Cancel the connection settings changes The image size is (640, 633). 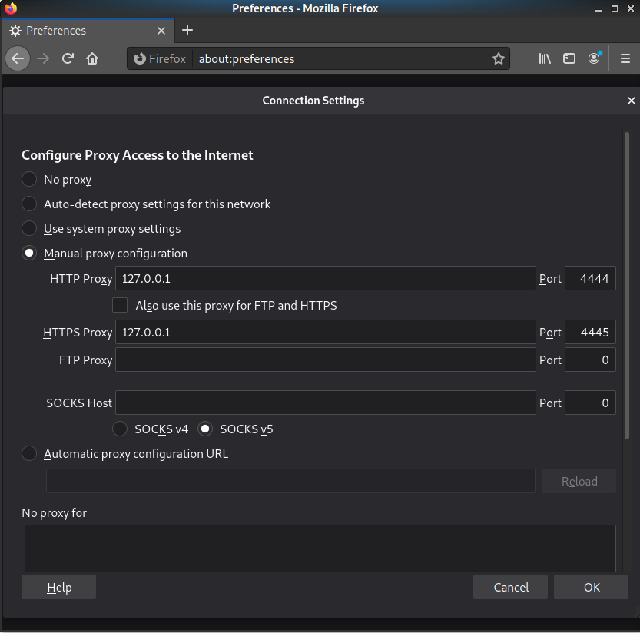point(510,587)
